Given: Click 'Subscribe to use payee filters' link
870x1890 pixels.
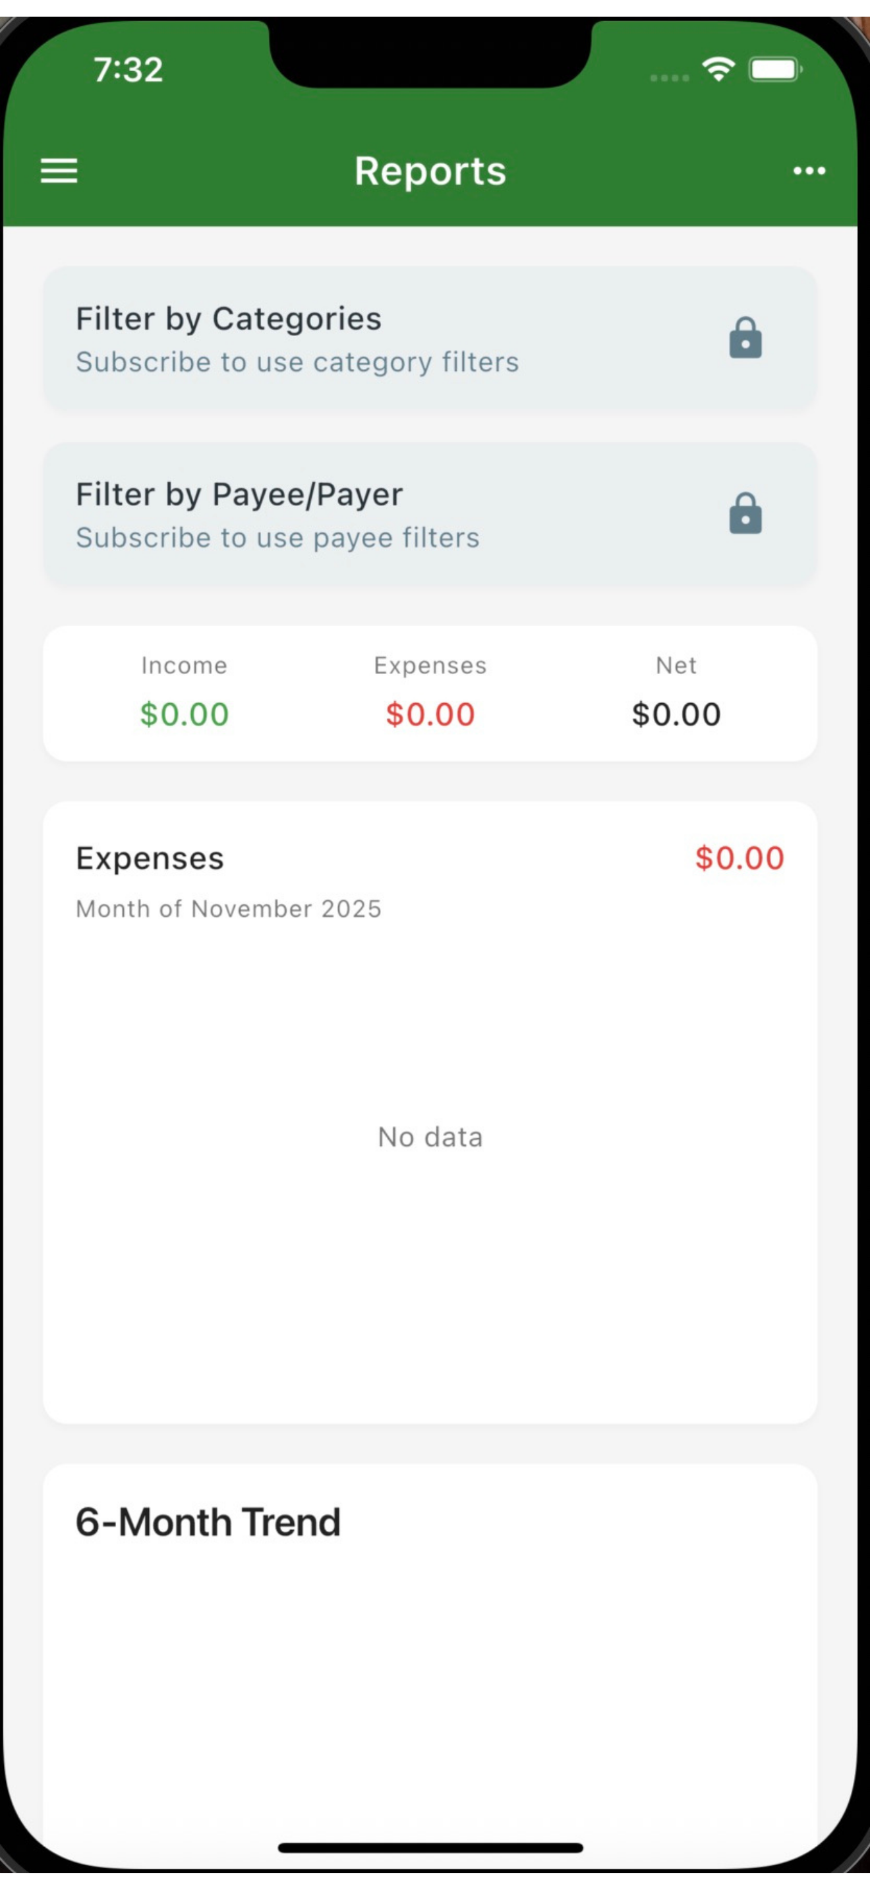Looking at the screenshot, I should coord(277,538).
